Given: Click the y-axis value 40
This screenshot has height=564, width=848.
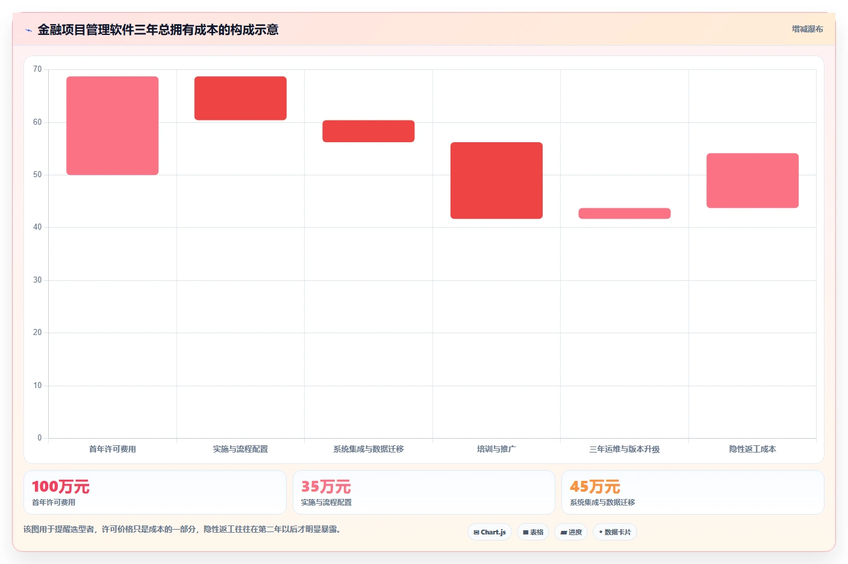Looking at the screenshot, I should (x=37, y=227).
